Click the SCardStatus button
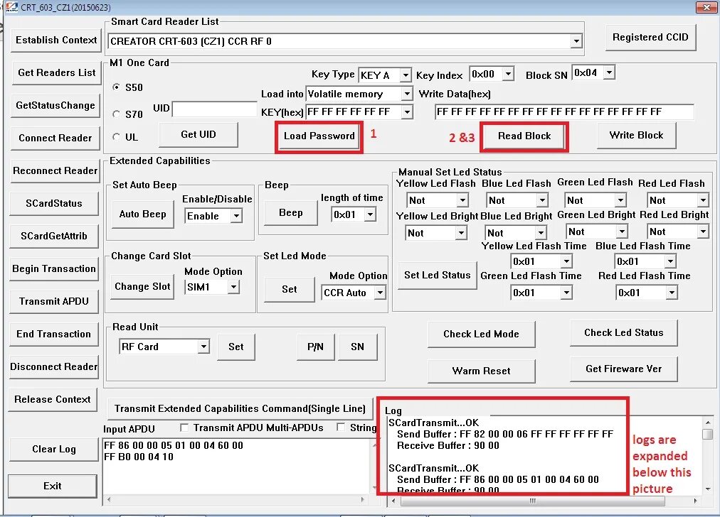720x517 pixels. click(x=54, y=203)
